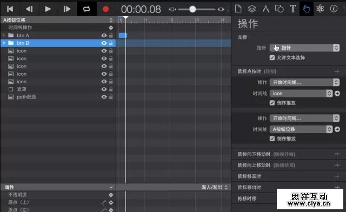
Task: Hide the btn B layer
Action: click(104, 43)
